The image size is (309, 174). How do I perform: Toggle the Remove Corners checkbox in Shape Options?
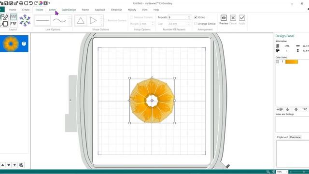pos(106,20)
